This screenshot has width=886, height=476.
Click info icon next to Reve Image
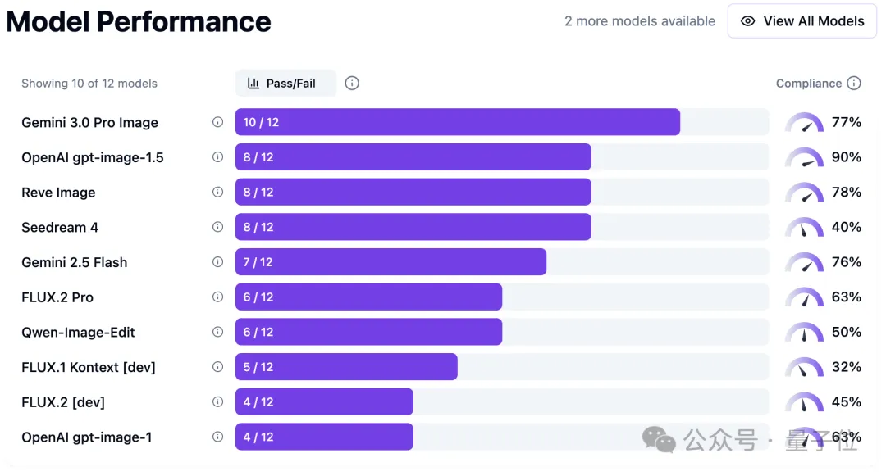click(217, 192)
